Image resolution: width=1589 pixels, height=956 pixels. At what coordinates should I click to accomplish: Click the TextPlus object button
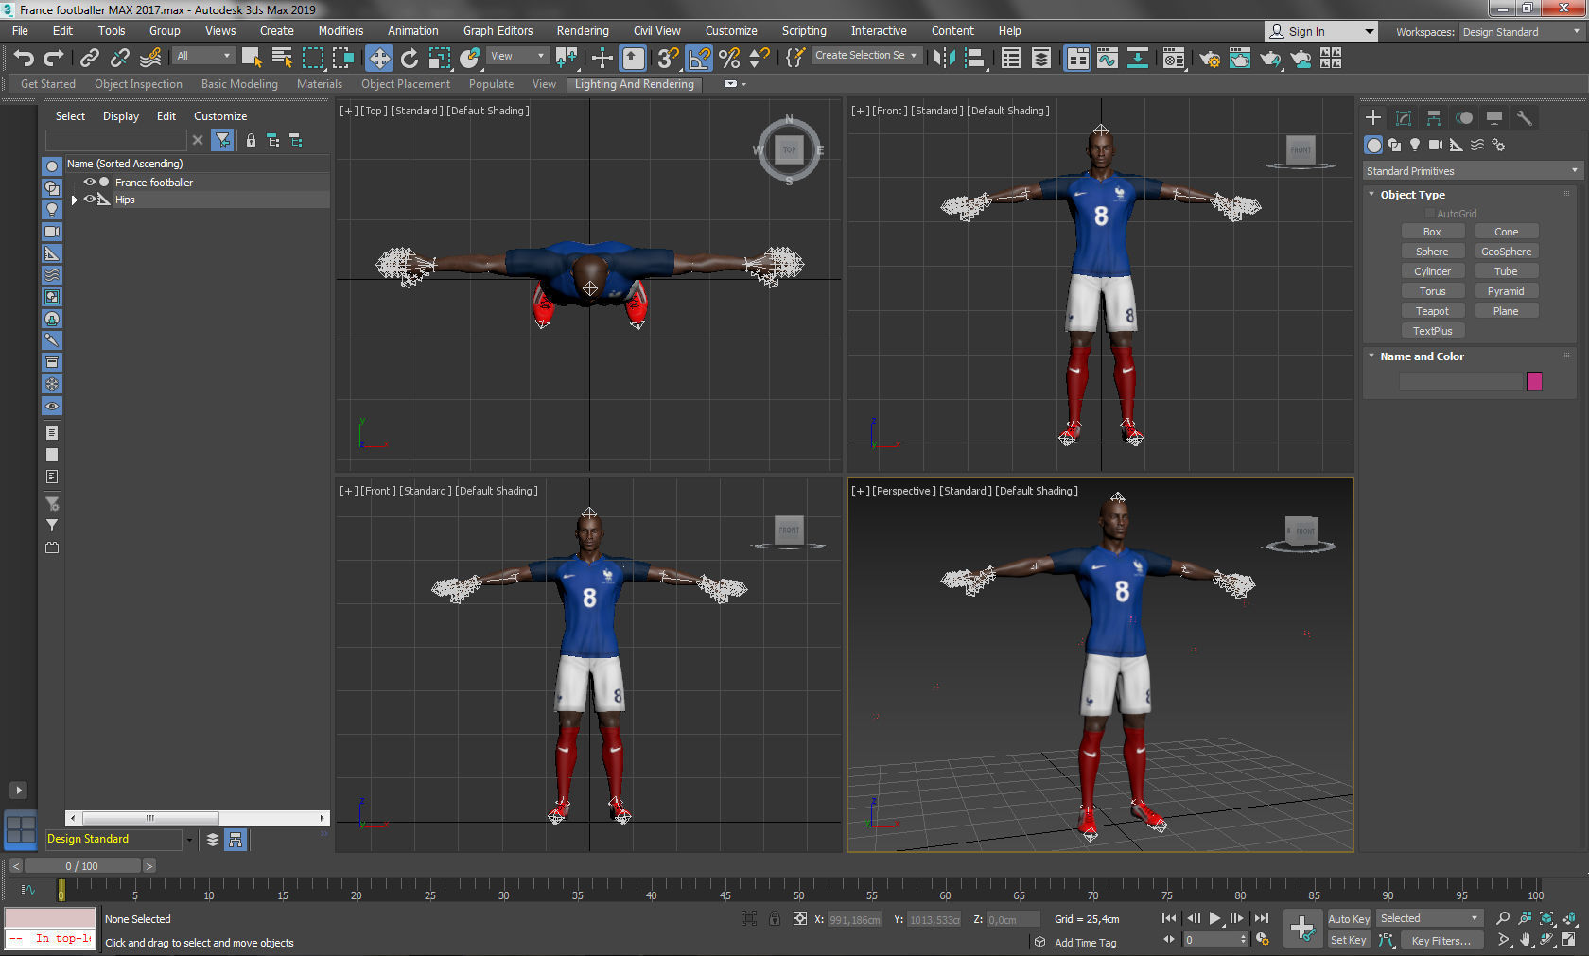(1432, 331)
